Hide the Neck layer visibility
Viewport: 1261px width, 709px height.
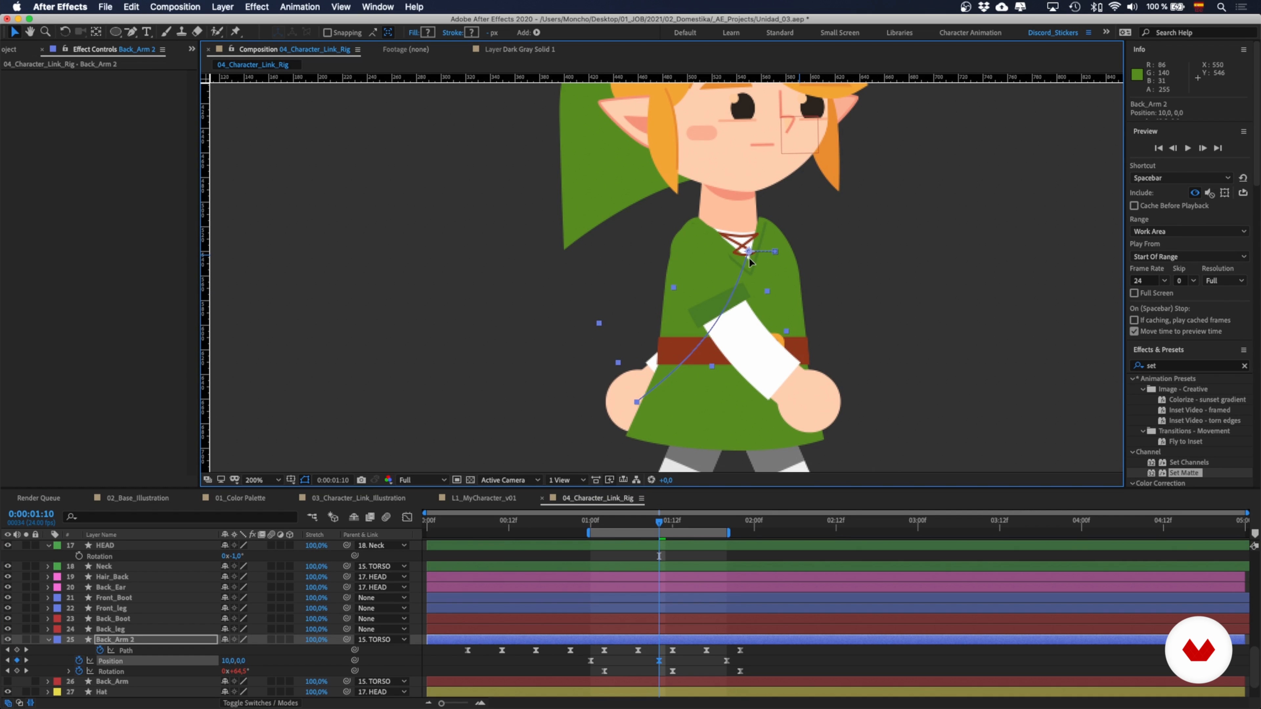click(x=7, y=566)
